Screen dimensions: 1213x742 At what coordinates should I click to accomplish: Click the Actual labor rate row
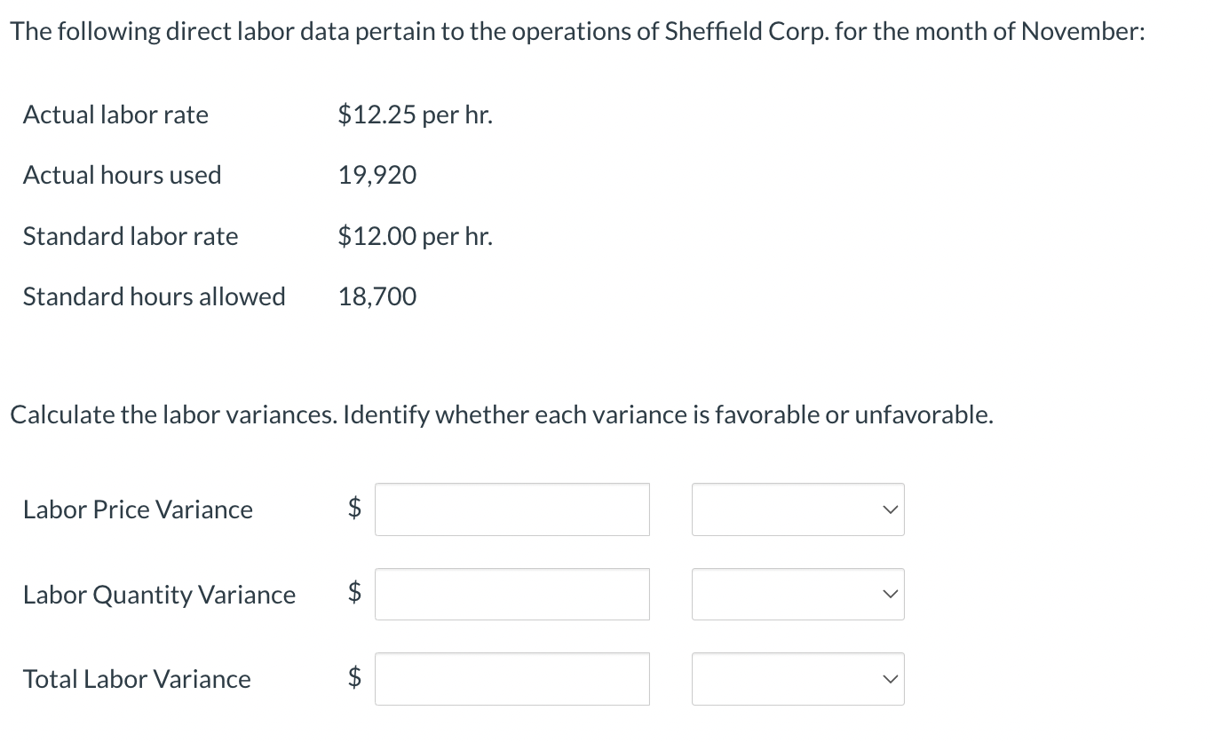point(115,114)
